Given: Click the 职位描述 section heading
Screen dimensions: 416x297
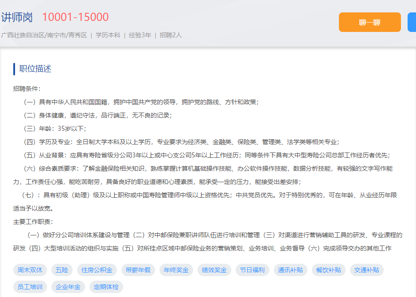Looking at the screenshot, I should pyautogui.click(x=35, y=69).
